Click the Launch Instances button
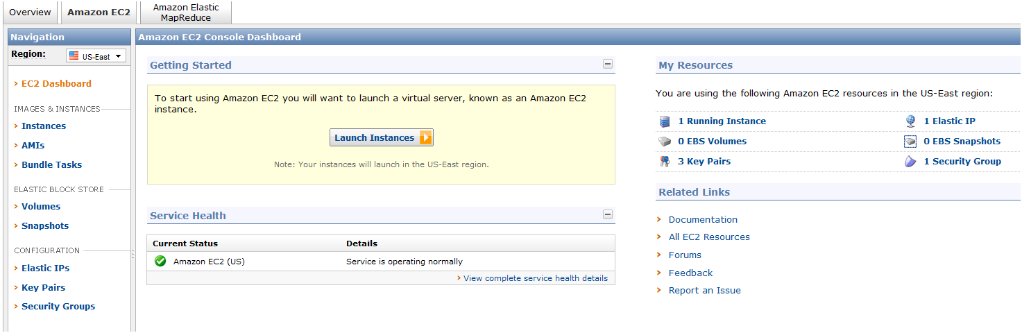The height and width of the screenshot is (333, 1022). pos(382,137)
